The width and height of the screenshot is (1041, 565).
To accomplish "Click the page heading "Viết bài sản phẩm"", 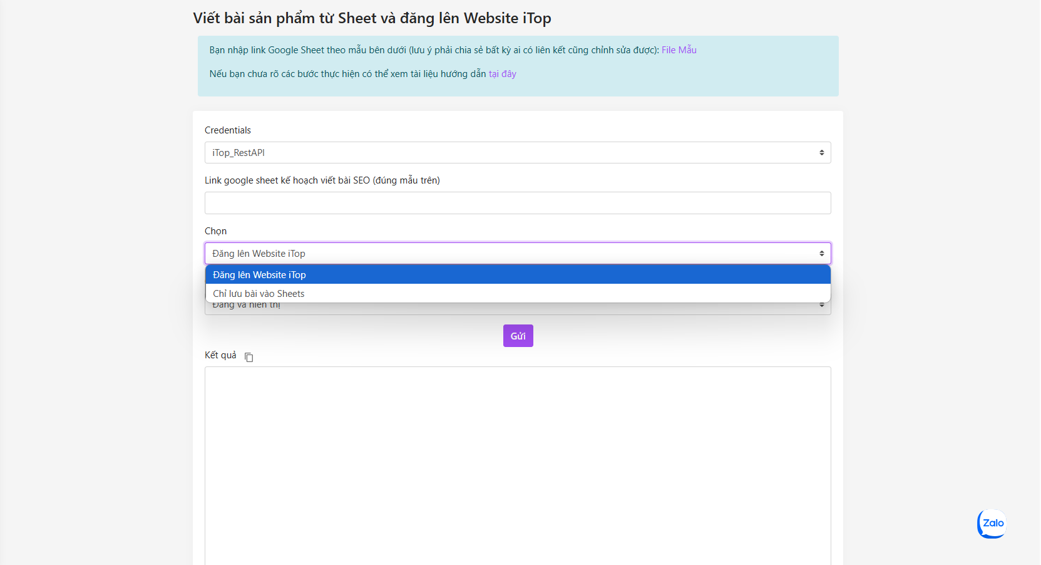I will (372, 18).
